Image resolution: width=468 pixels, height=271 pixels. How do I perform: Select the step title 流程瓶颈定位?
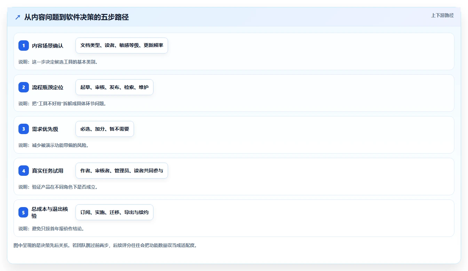pos(48,87)
